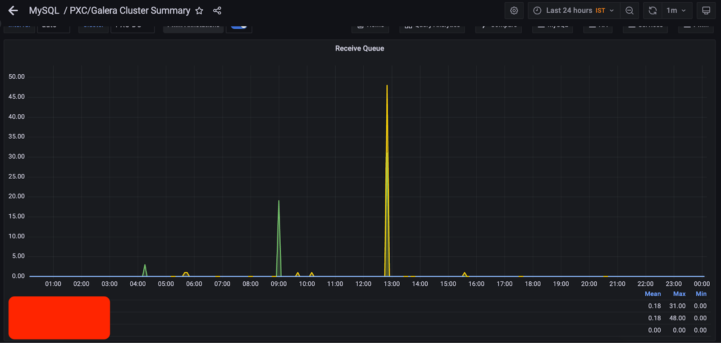Viewport: 721px width, 343px height.
Task: Star the PXC/Galera Cluster Summary dashboard
Action: click(199, 10)
